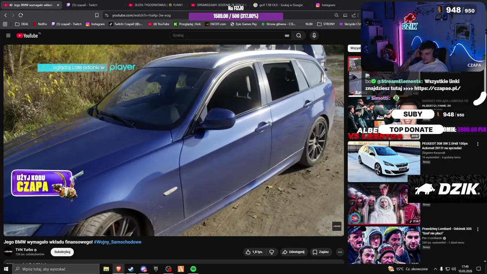Click Zapisz to save the video
Viewport: 487px width, 274px height.
pos(320,252)
